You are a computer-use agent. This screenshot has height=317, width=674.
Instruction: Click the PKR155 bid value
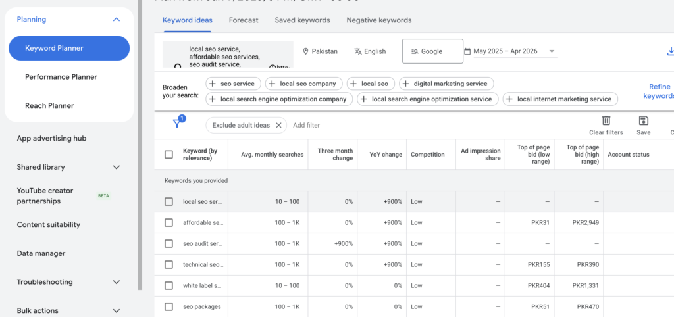tap(538, 265)
